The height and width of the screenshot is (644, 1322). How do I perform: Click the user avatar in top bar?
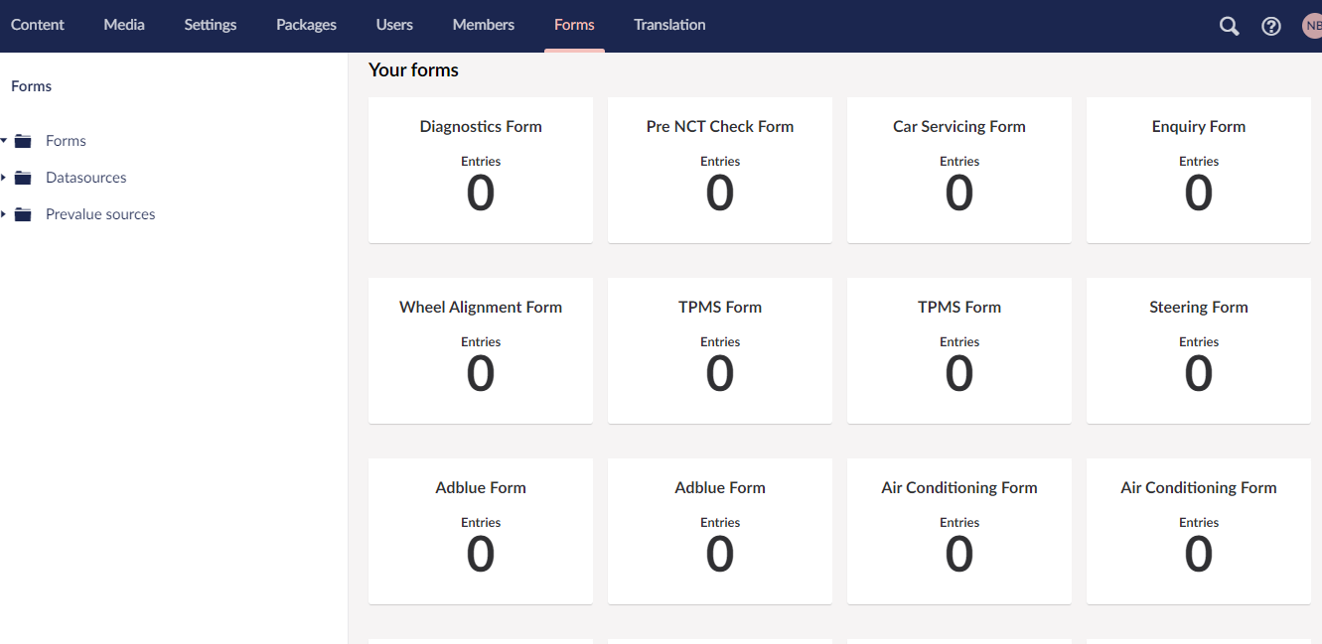pos(1312,26)
